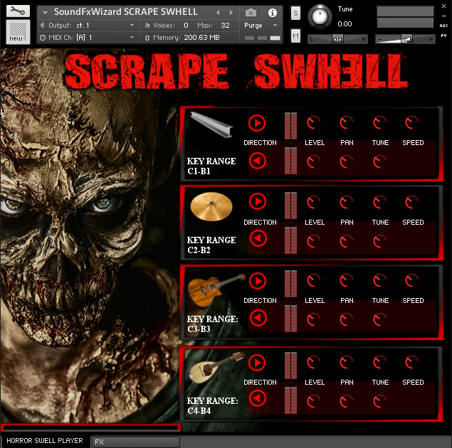Click C1-B1 lower reverse level knob
The width and height of the screenshot is (452, 448).
[314, 162]
